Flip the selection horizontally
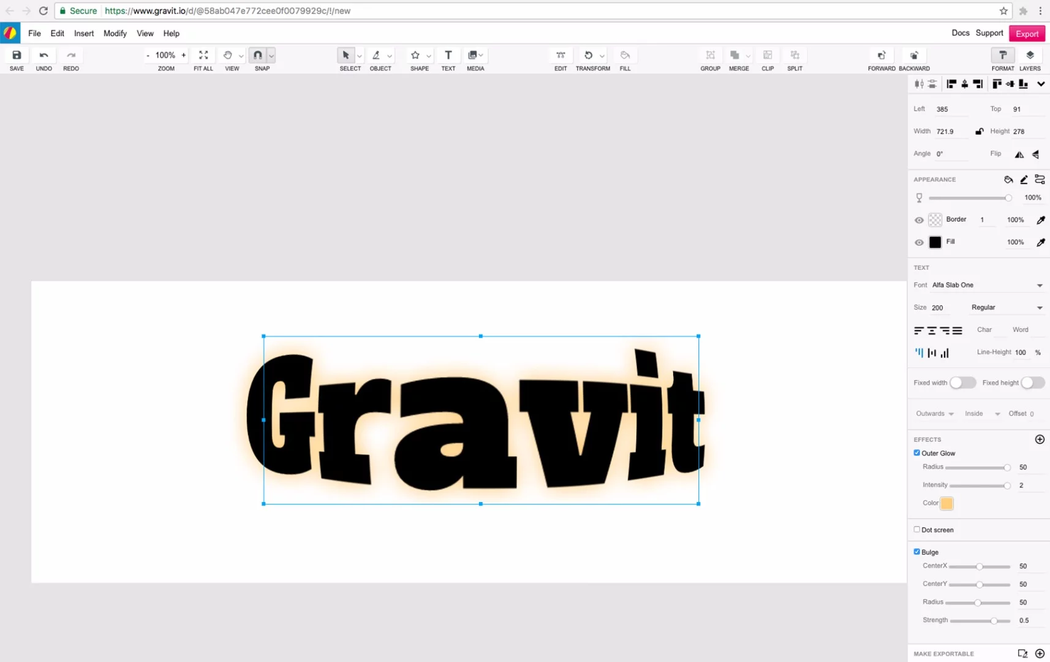The width and height of the screenshot is (1050, 662). coord(1019,154)
